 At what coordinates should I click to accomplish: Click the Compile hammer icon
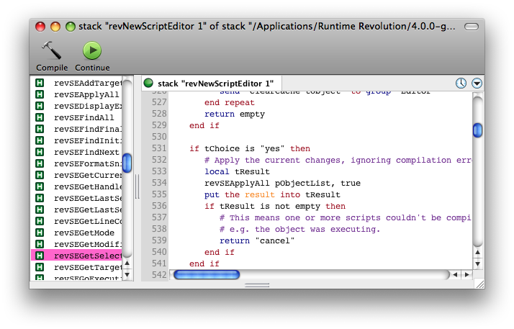51,50
